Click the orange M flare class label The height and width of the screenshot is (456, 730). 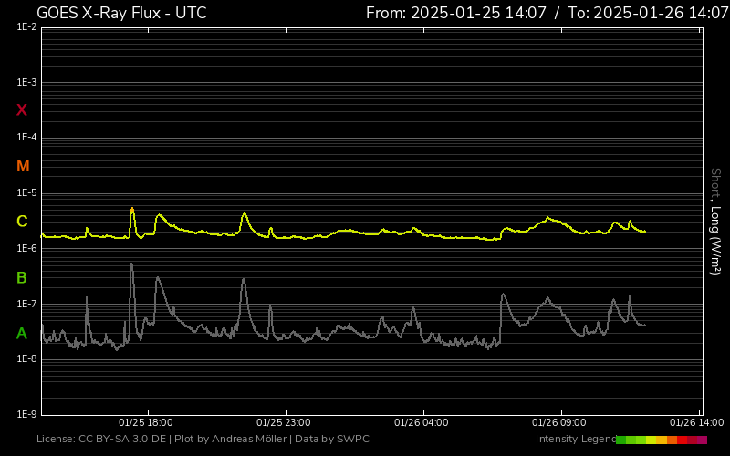click(x=23, y=166)
